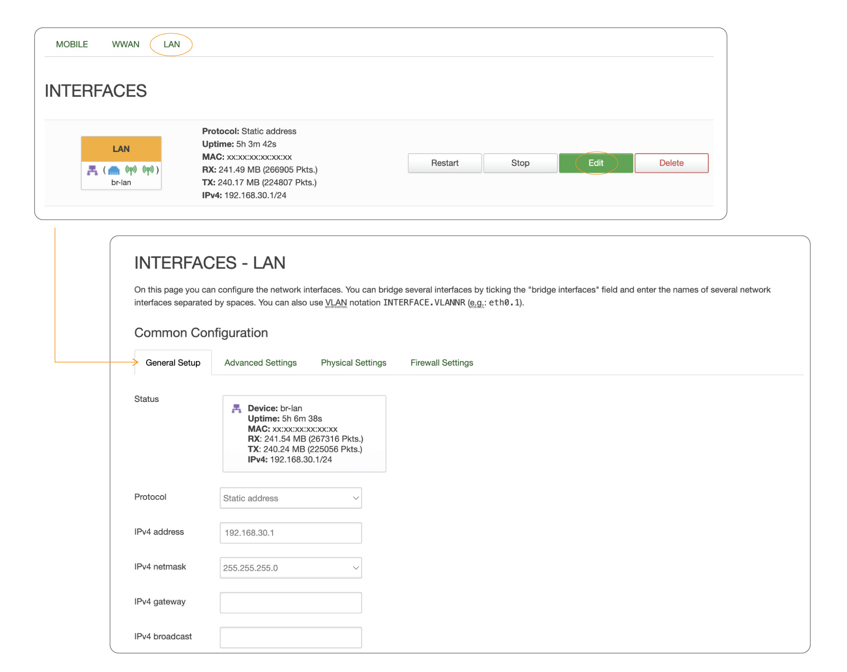Expand the IPv4 netmask dropdown
Image resolution: width=847 pixels, height=672 pixels.
291,568
